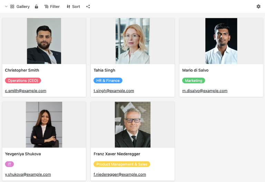Screen dimensions: 265x182
Task: Click the purple IT tag
Action: pyautogui.click(x=9, y=164)
